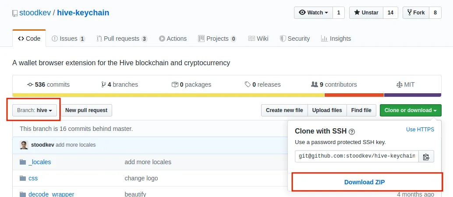The height and width of the screenshot is (197, 453).
Task: Copy the SSH clone URL to clipboard
Action: 426,157
